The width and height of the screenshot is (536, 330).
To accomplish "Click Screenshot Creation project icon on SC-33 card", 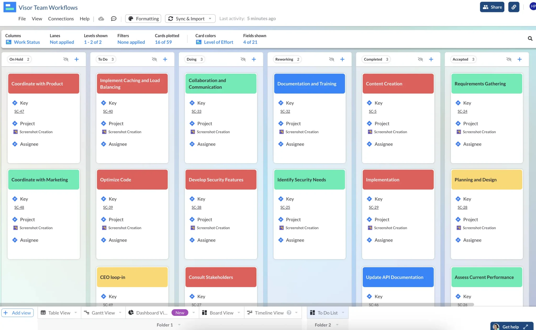I will pos(193,132).
